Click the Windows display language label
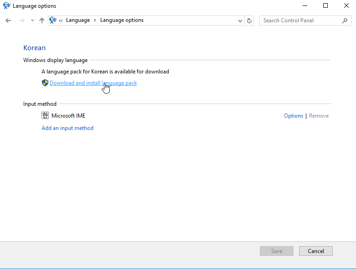This screenshot has height=269, width=356. 56,60
